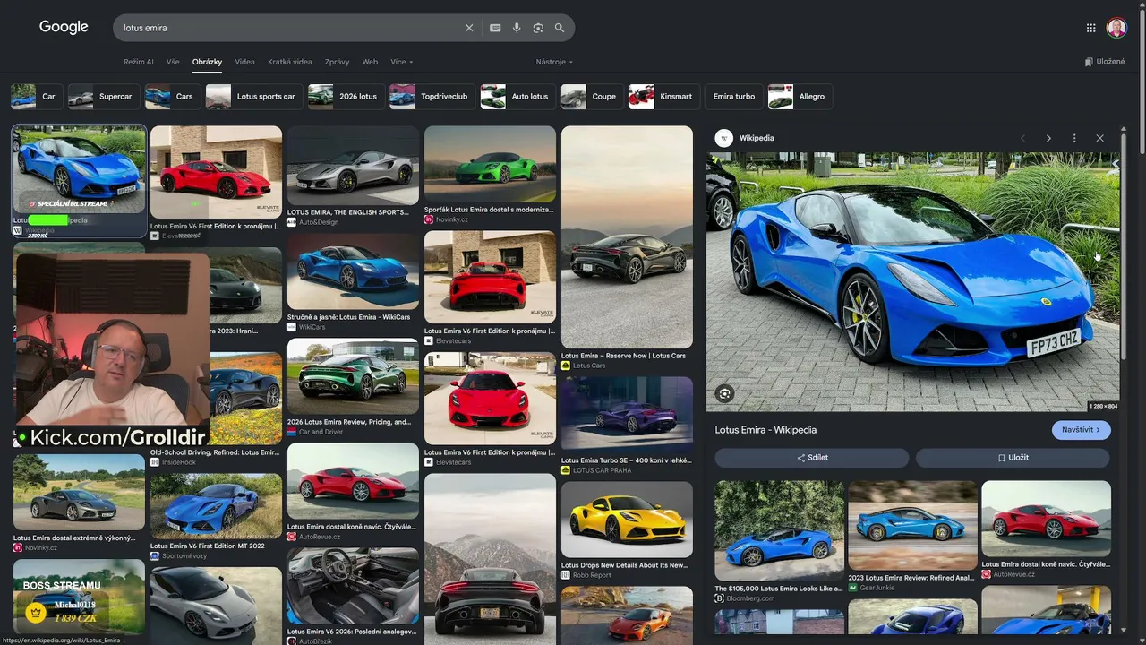The image size is (1146, 645).
Task: Open the Auto&Design grey Emira thumbnail
Action: point(353,166)
